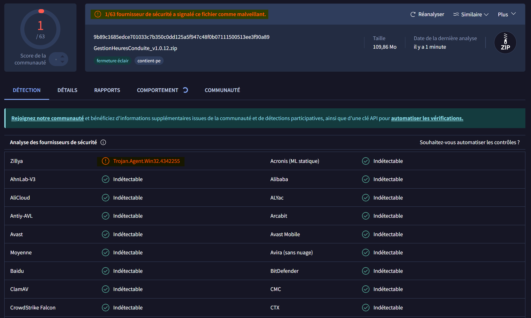
Task: Click the Rejoignez notre communauté link
Action: tap(47, 118)
